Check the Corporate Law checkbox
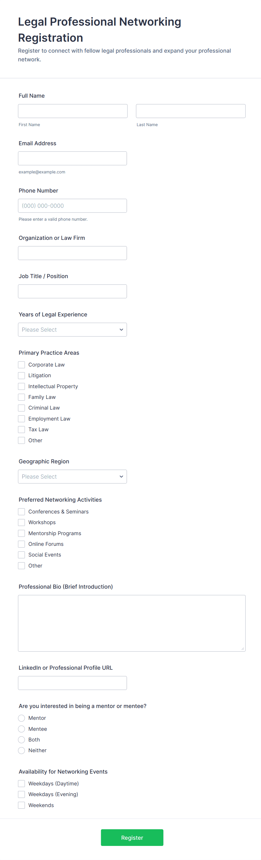 [x=22, y=365]
